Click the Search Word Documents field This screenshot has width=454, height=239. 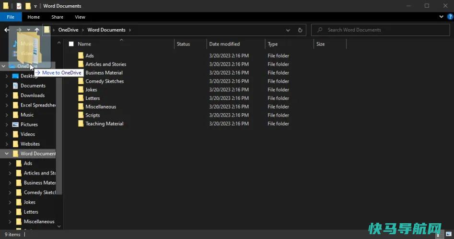pyautogui.click(x=381, y=30)
